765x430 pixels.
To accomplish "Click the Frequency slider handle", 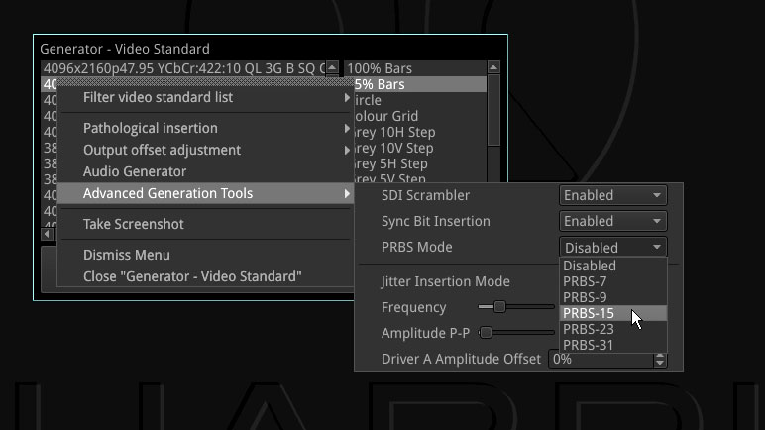I will click(x=499, y=307).
